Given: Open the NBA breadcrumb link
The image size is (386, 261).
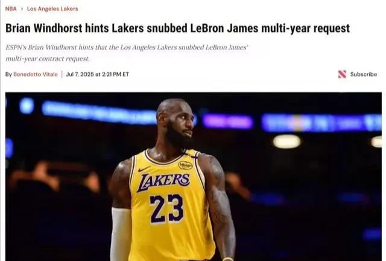Looking at the screenshot, I should (x=11, y=9).
